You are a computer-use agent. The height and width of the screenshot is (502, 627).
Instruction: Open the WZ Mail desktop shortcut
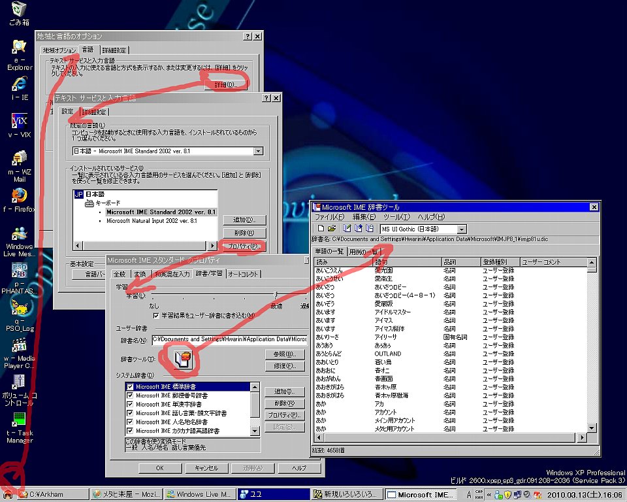pyautogui.click(x=19, y=167)
